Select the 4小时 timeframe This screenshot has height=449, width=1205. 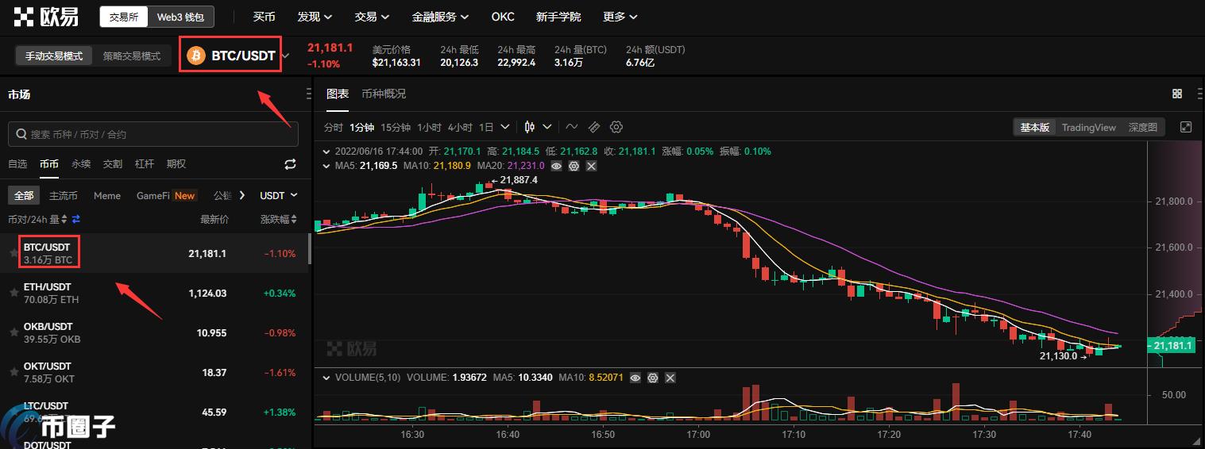[460, 127]
